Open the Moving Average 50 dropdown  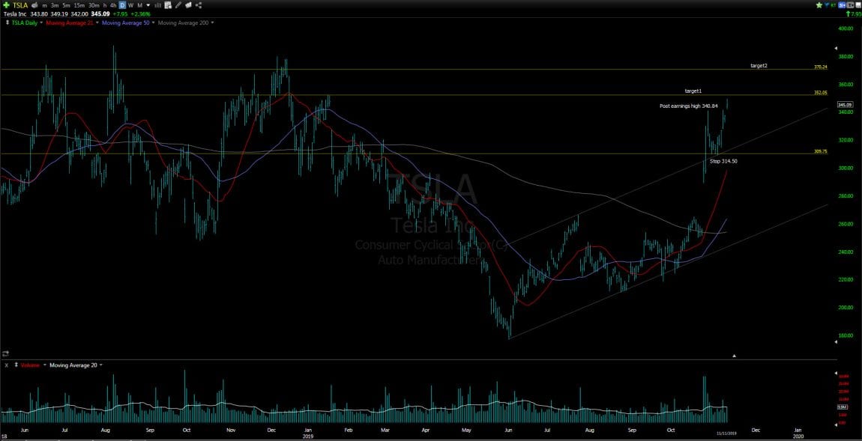[154, 22]
